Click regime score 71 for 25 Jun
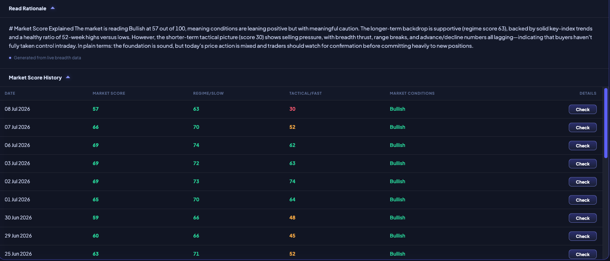Screen dimensions: 610x261 pyautogui.click(x=196, y=254)
